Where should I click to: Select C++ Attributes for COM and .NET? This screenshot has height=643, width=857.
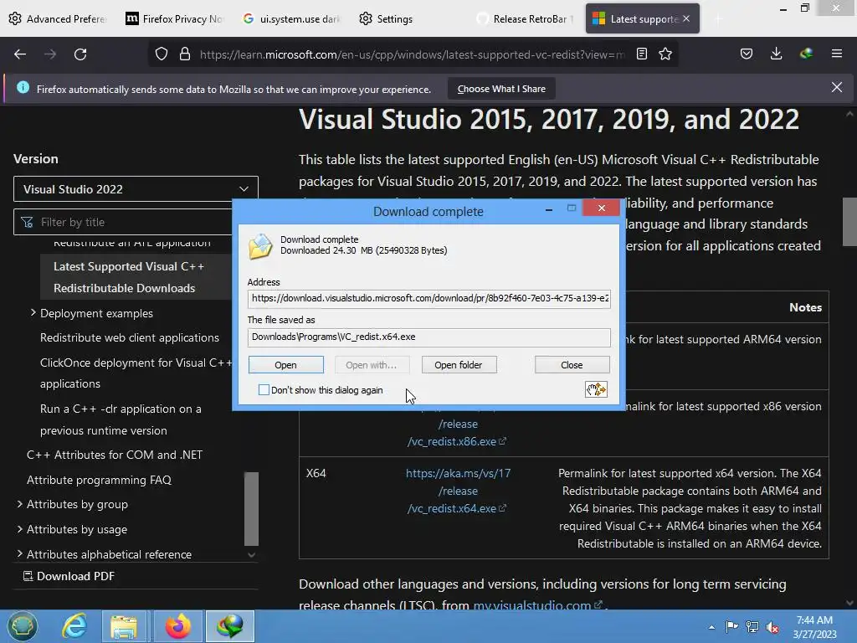[x=115, y=455]
